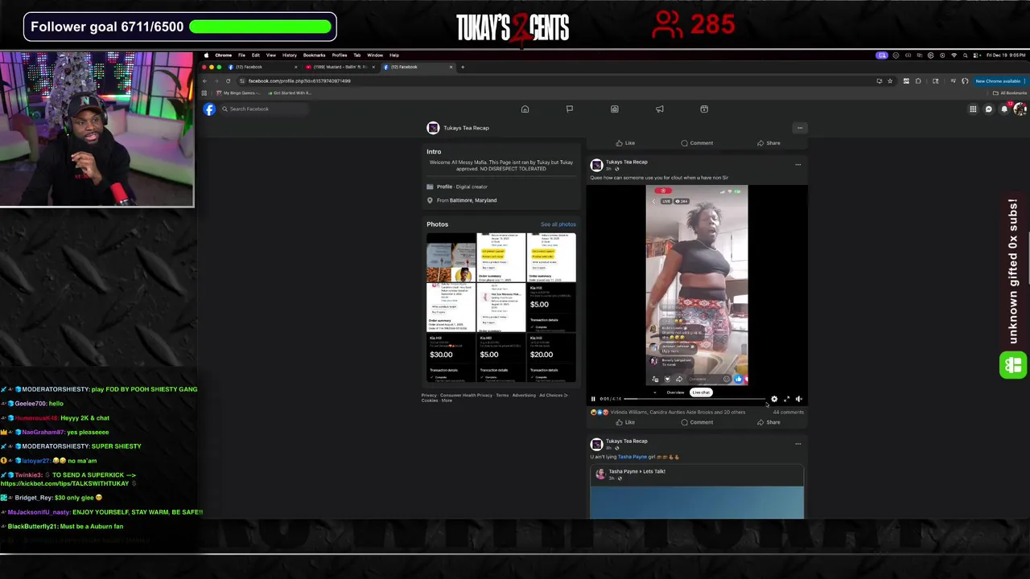Open the account profile picture menu
The height and width of the screenshot is (579, 1030).
point(1020,109)
